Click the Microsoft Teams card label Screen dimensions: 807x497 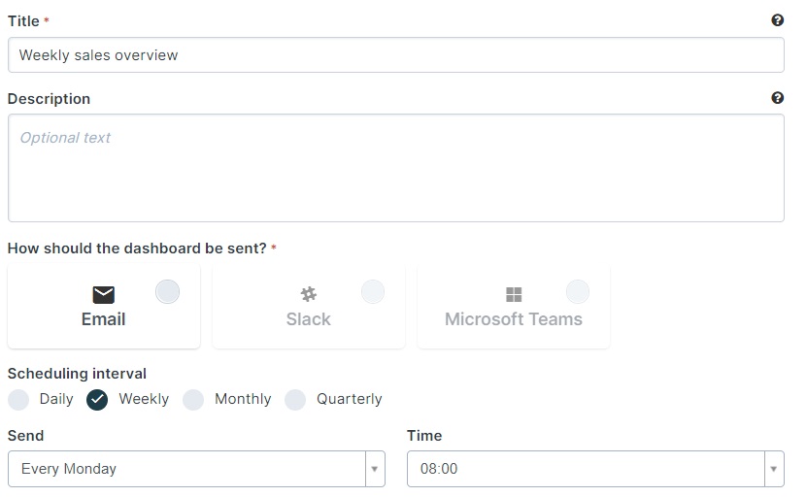coord(514,319)
